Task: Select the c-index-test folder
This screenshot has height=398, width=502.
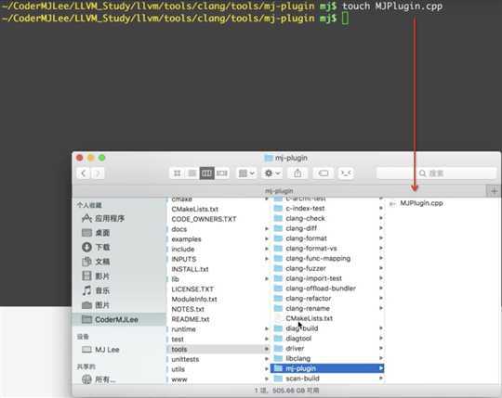Action: coord(305,208)
